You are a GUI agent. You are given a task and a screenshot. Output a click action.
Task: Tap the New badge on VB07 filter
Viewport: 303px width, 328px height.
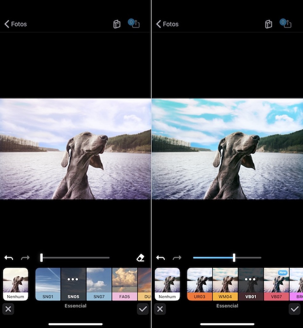pos(283,273)
